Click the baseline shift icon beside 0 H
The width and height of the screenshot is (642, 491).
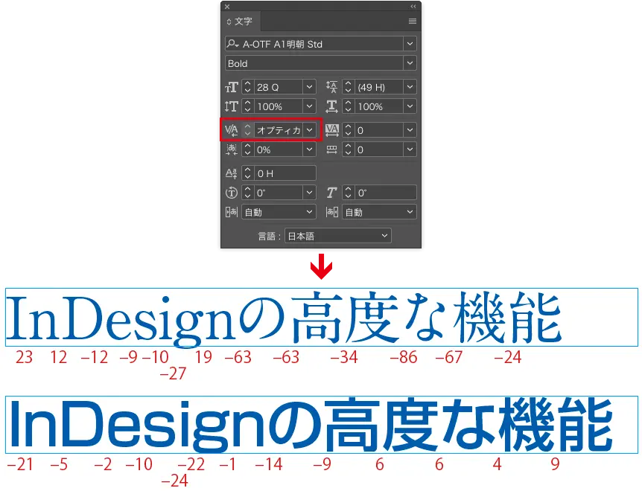(232, 172)
